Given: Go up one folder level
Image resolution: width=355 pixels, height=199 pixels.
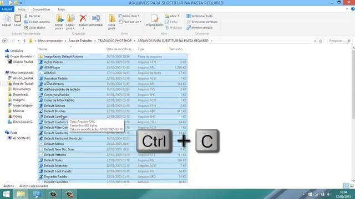Looking at the screenshot, I should (24, 41).
